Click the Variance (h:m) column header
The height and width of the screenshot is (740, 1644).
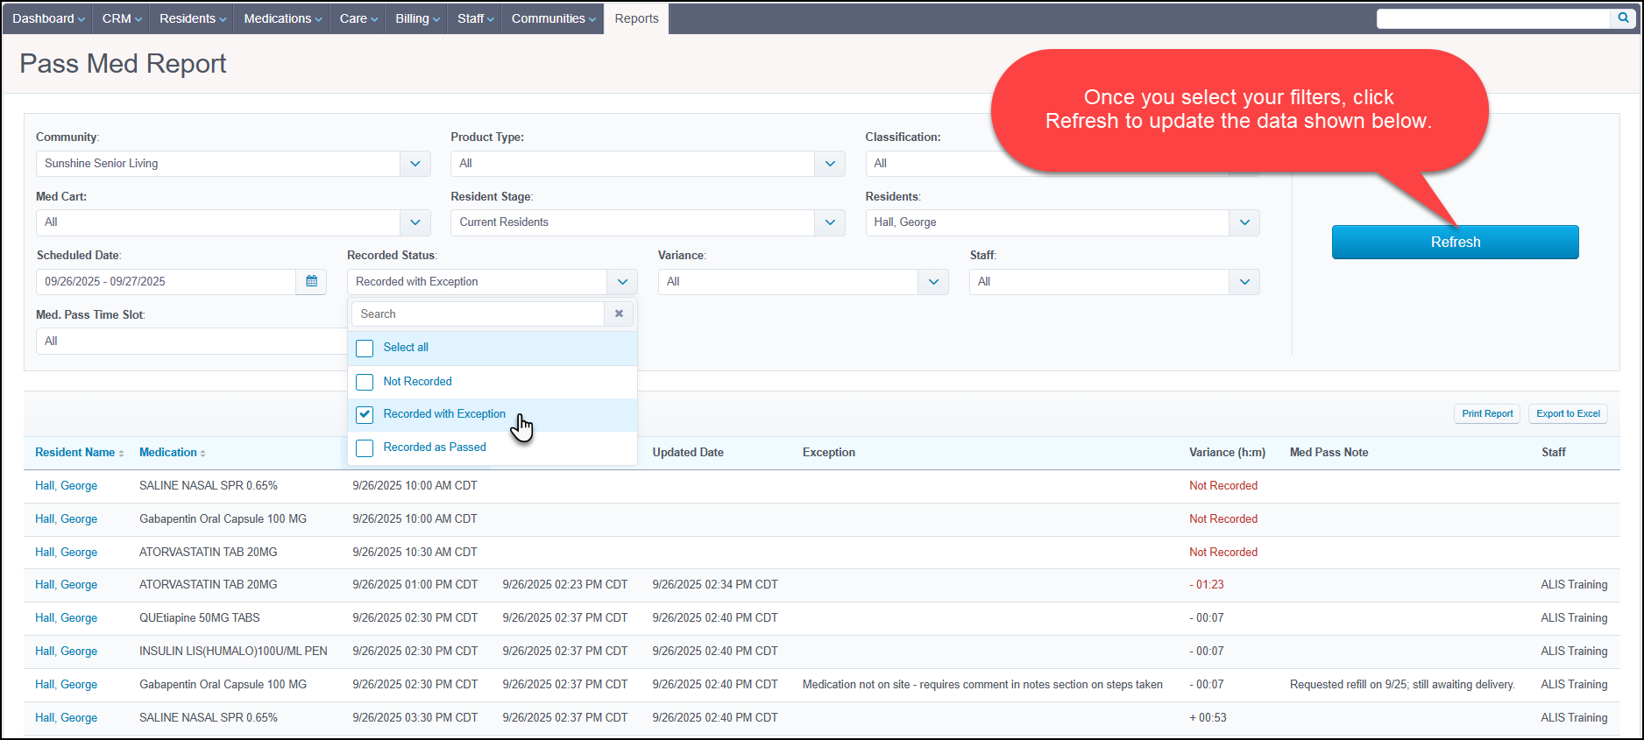[x=1227, y=453]
